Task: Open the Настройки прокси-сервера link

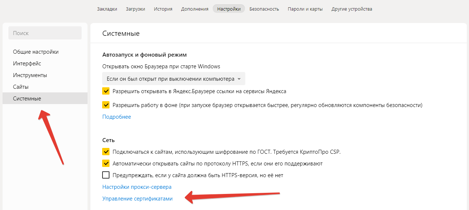Action: click(137, 187)
